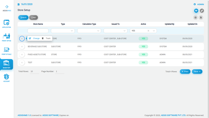209x118 pixels.
Task: Sort by the Active column header
Action: coord(143,24)
